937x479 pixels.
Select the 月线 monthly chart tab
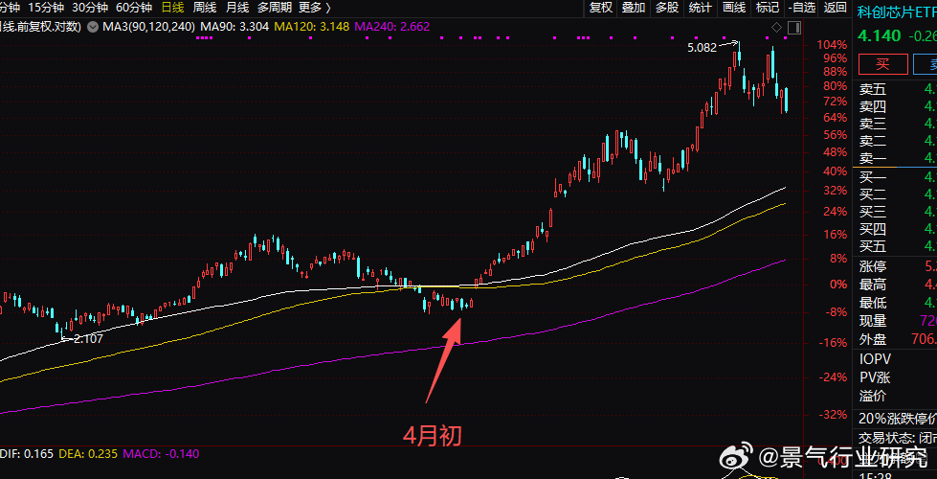pos(237,8)
